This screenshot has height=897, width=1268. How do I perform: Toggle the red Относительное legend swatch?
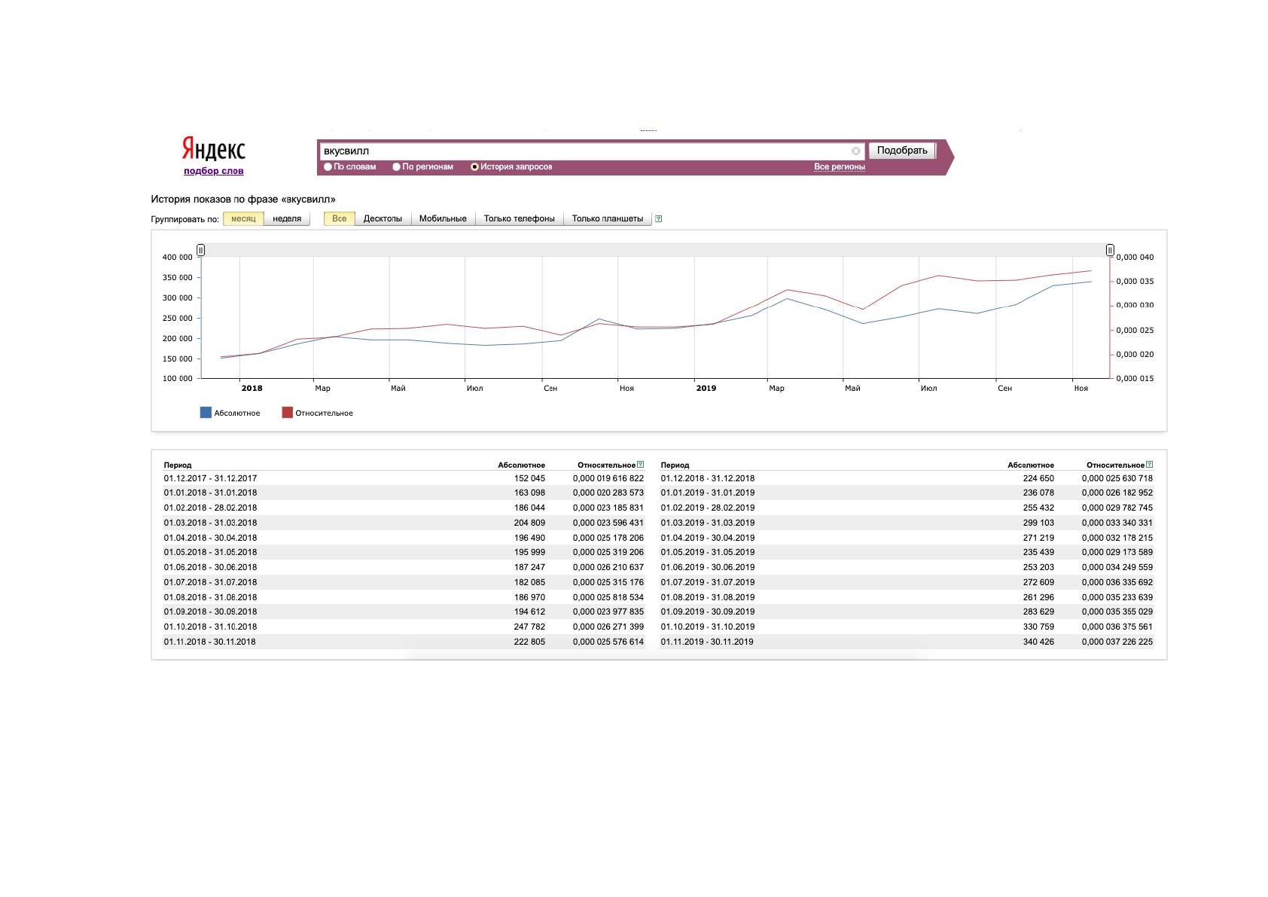[288, 413]
